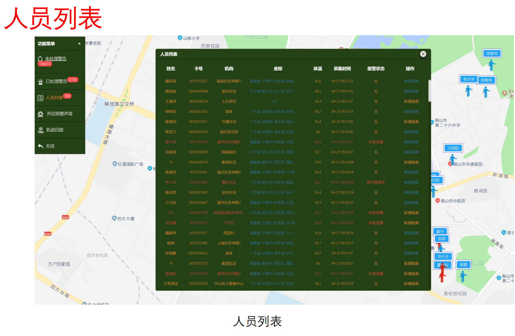Viewport: 515px width, 336px height.
Task: Click the 138874 unhandled alerts badge
Action: pyautogui.click(x=45, y=64)
